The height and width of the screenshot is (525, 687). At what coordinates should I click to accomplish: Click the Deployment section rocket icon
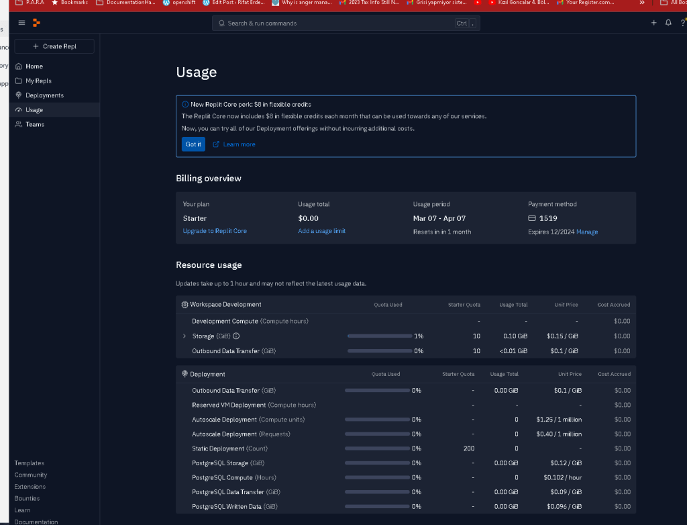click(x=185, y=374)
